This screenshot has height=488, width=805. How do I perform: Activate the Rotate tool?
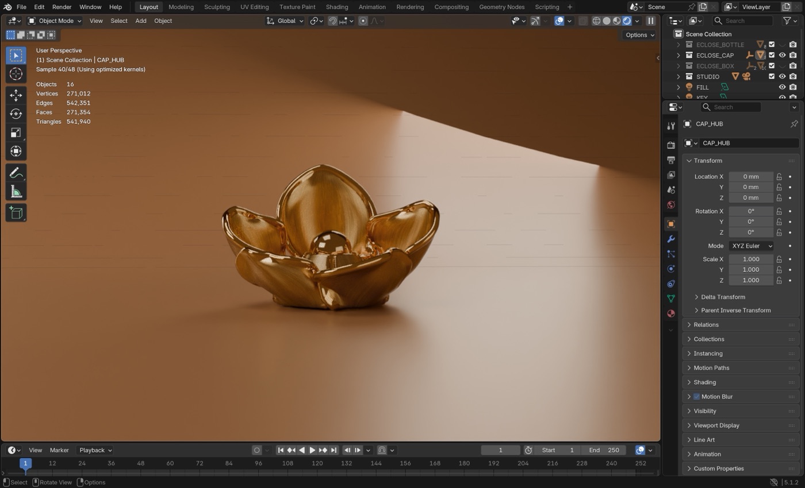[16, 114]
